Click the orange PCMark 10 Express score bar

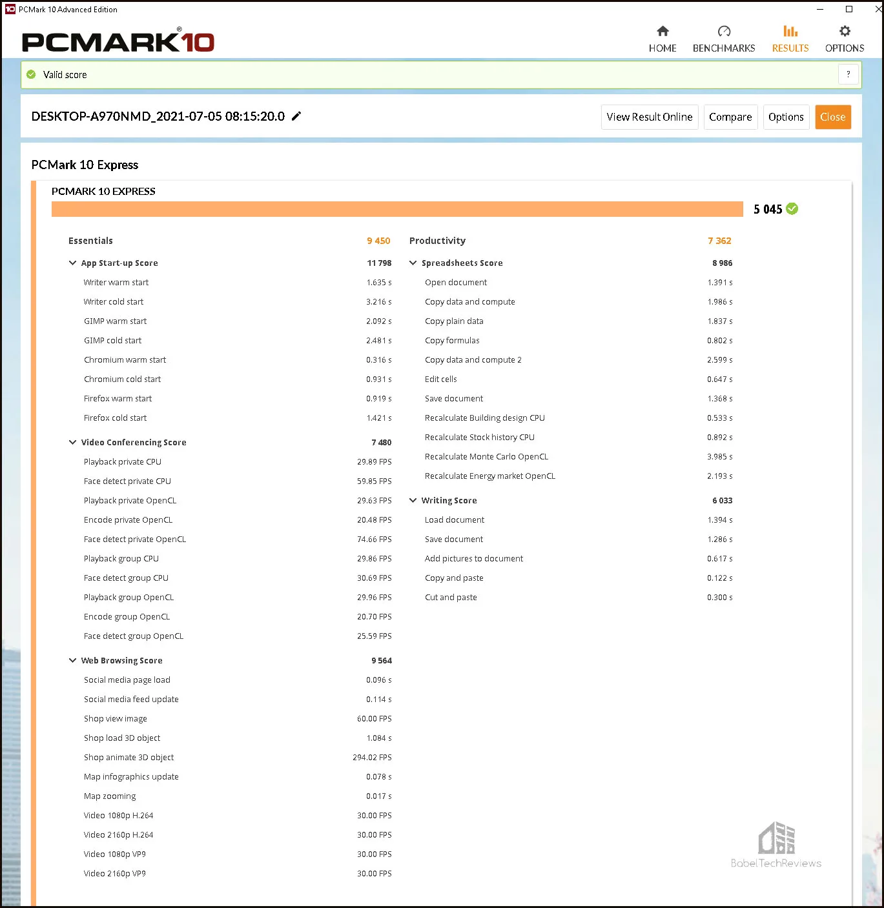[397, 209]
